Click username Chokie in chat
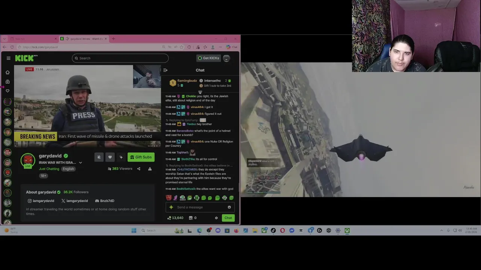The height and width of the screenshot is (270, 481). (x=191, y=96)
